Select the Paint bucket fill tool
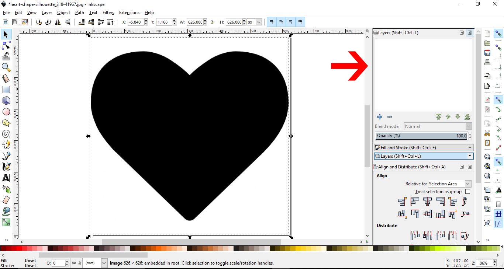The width and height of the screenshot is (504, 269). pos(6,211)
